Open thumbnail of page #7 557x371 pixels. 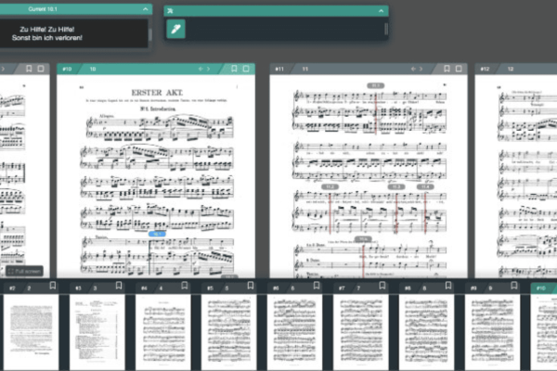click(x=360, y=332)
